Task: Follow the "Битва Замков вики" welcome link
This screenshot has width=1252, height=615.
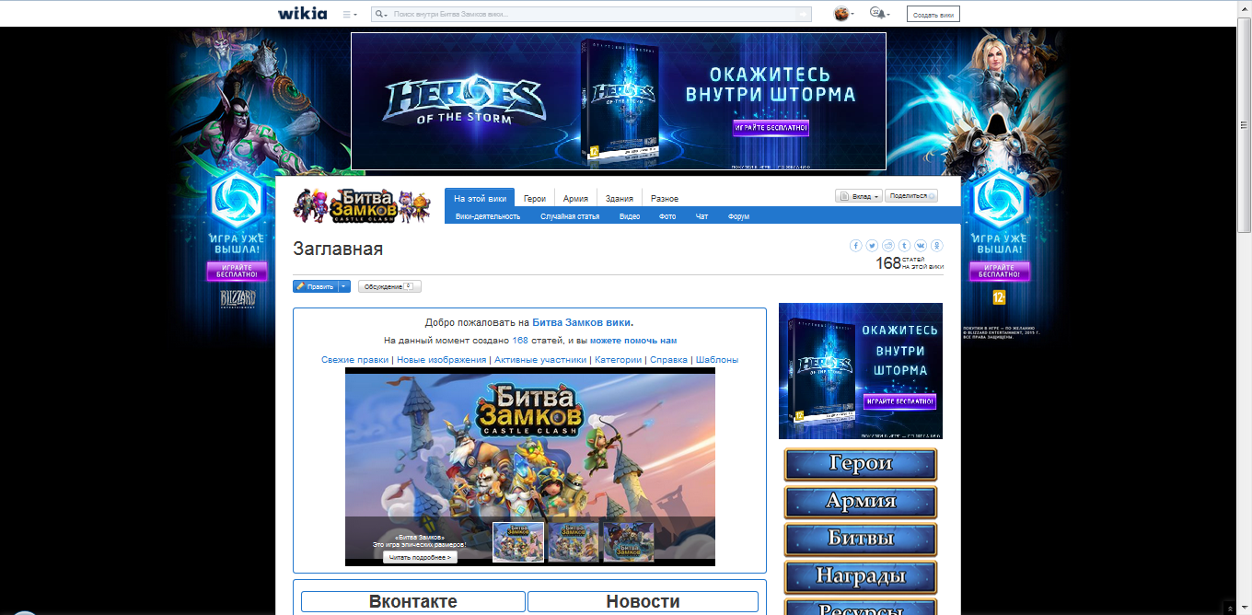Action: click(x=582, y=322)
